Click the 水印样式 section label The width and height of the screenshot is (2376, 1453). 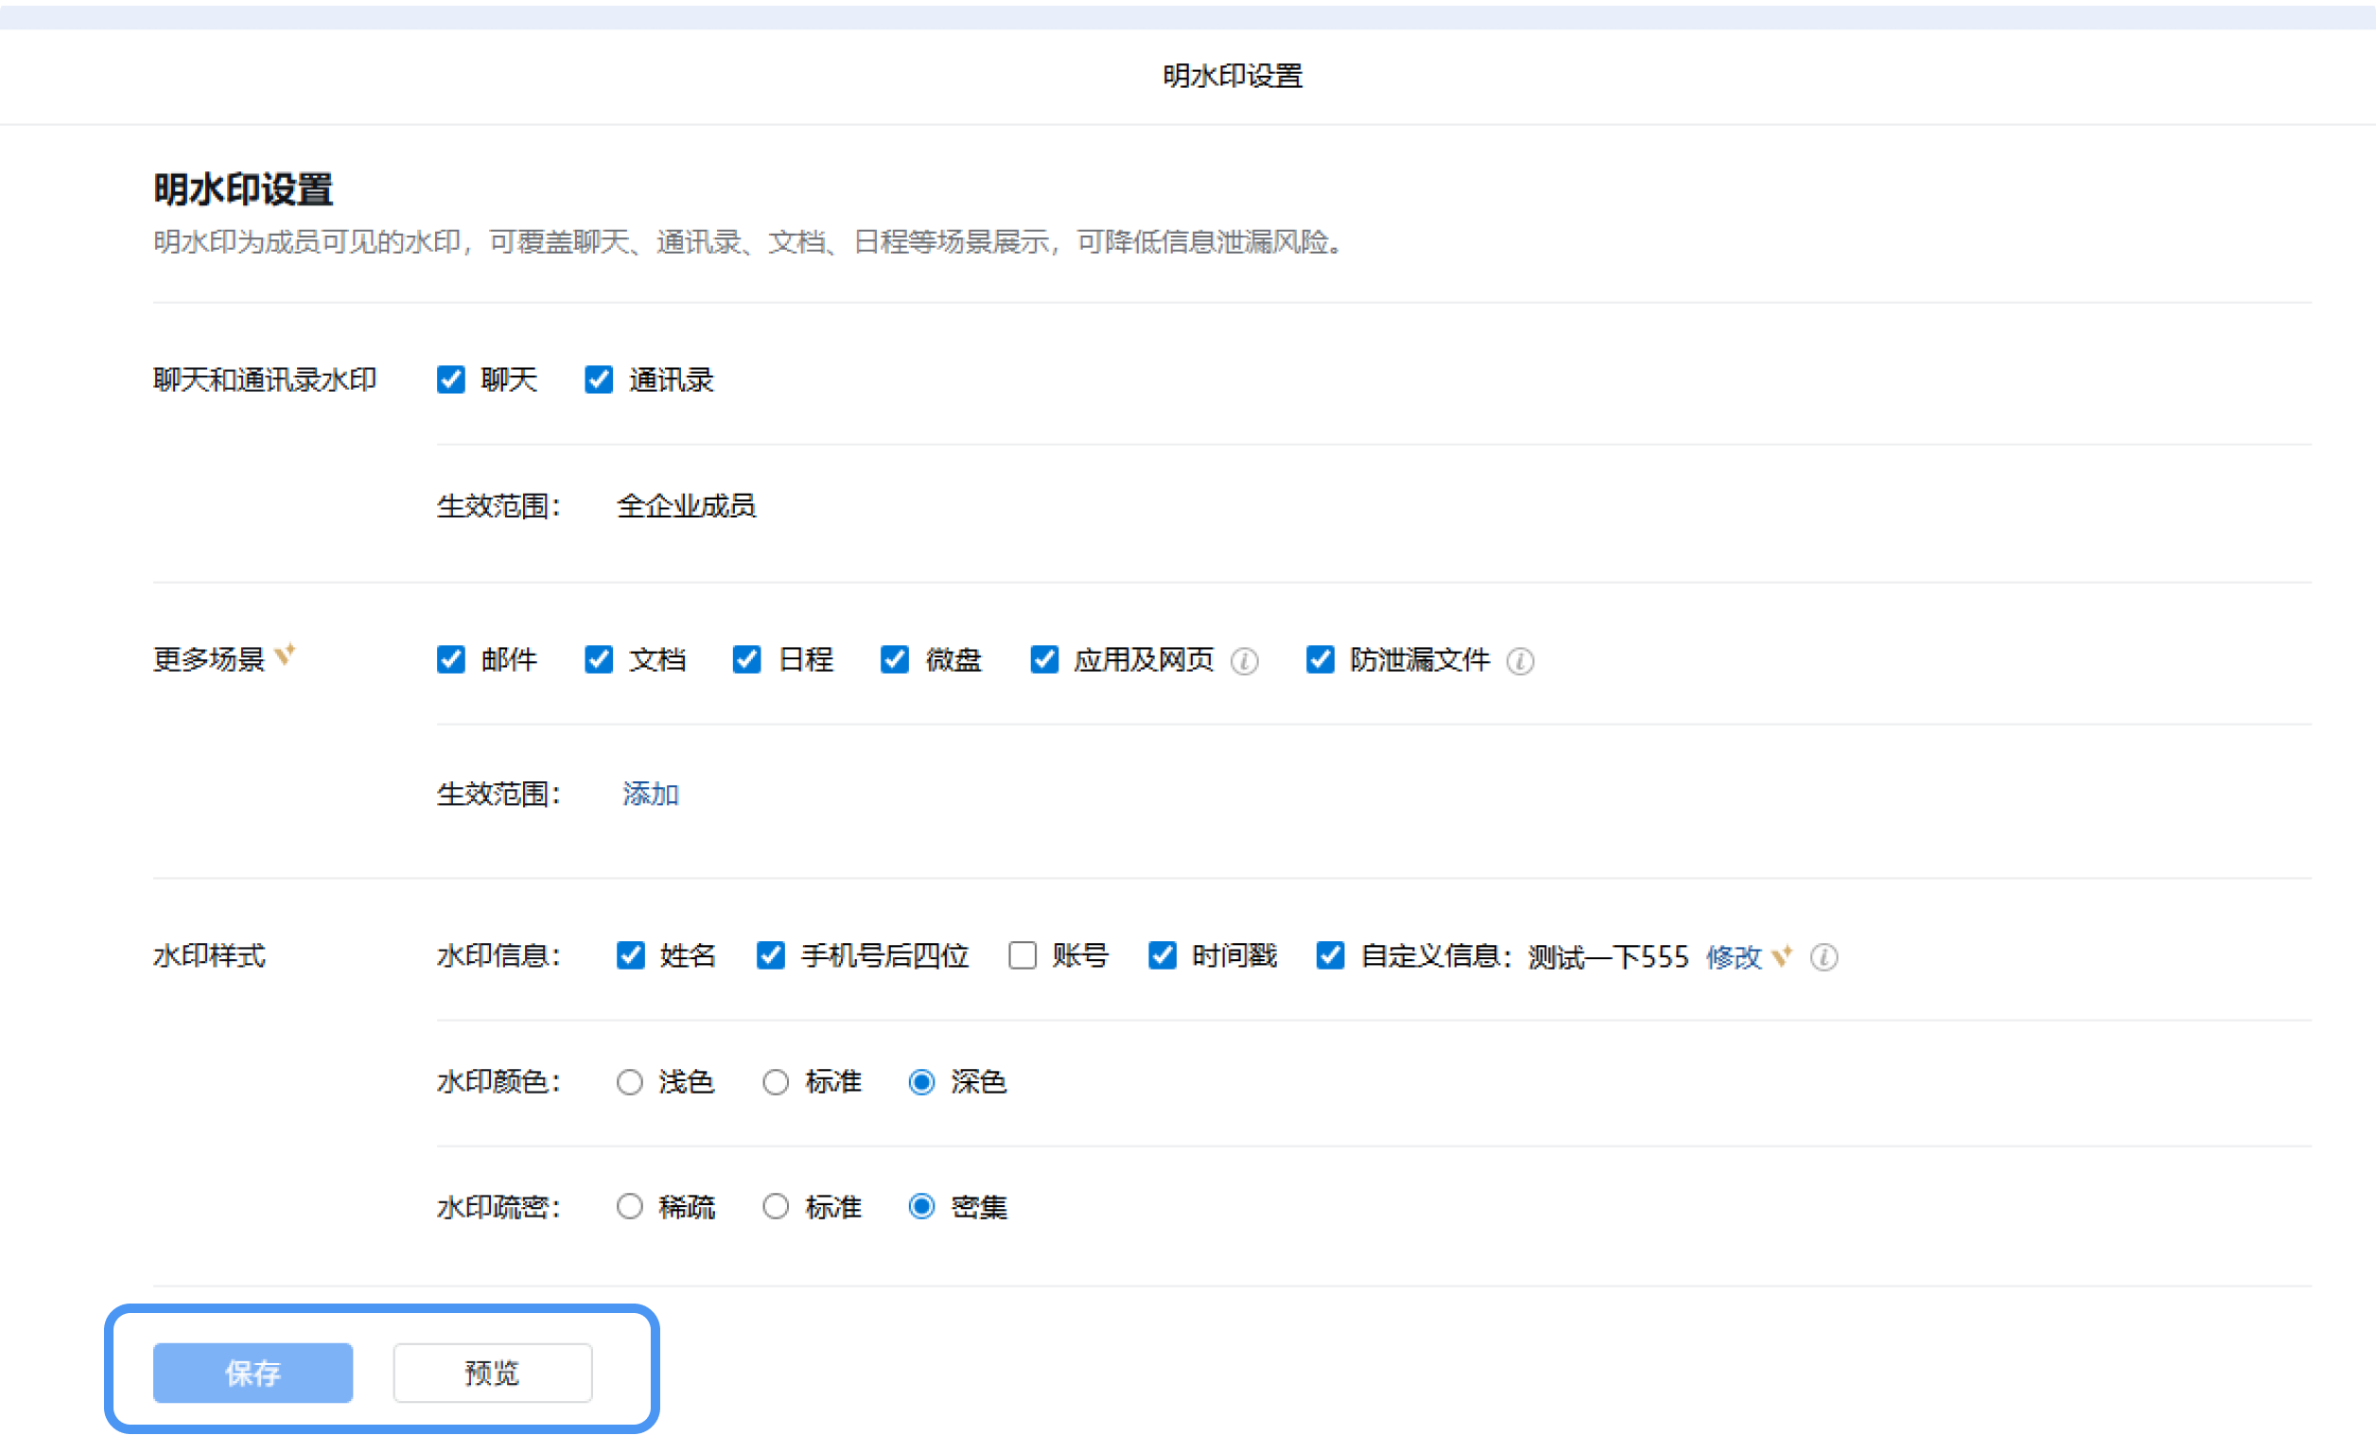click(208, 954)
